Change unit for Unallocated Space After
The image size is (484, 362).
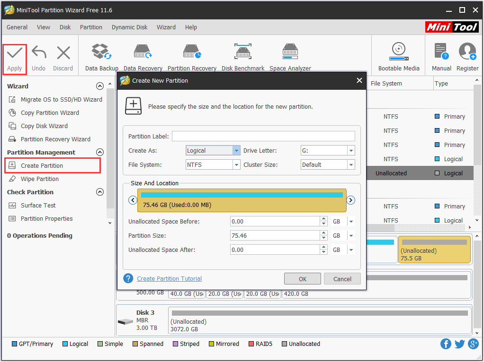click(351, 250)
